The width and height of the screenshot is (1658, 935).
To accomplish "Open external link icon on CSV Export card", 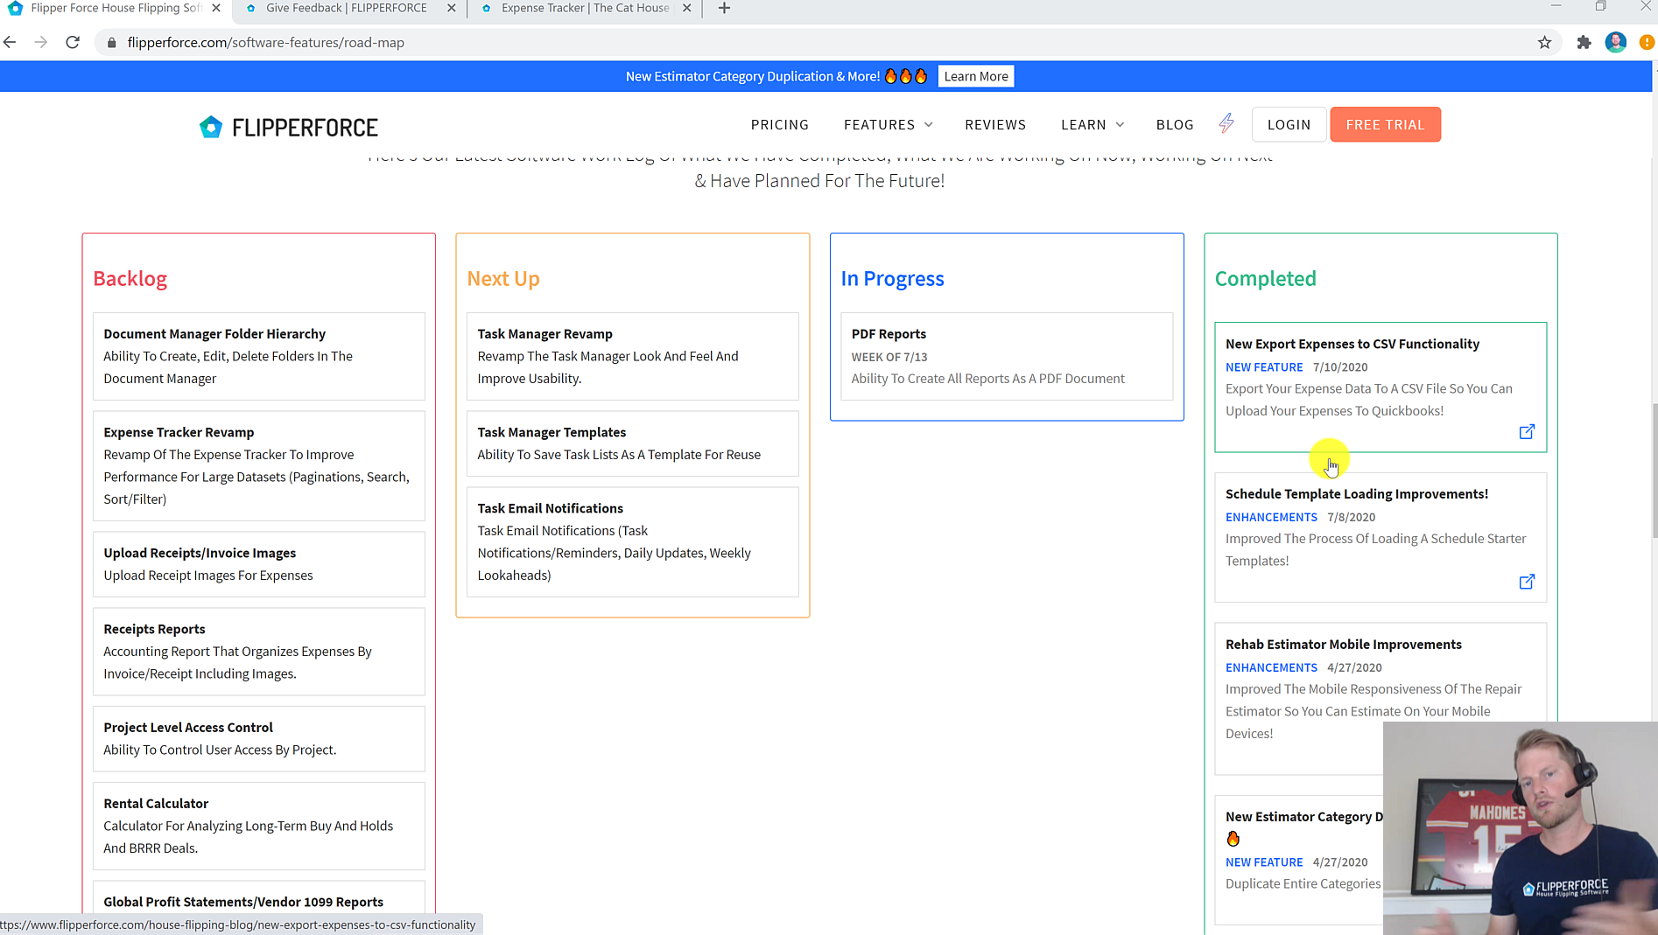I will pyautogui.click(x=1527, y=432).
